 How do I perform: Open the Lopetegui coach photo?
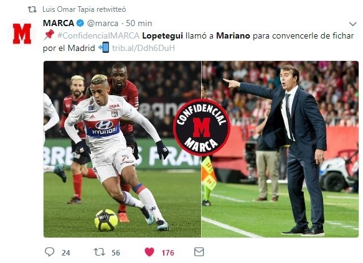coord(280,149)
